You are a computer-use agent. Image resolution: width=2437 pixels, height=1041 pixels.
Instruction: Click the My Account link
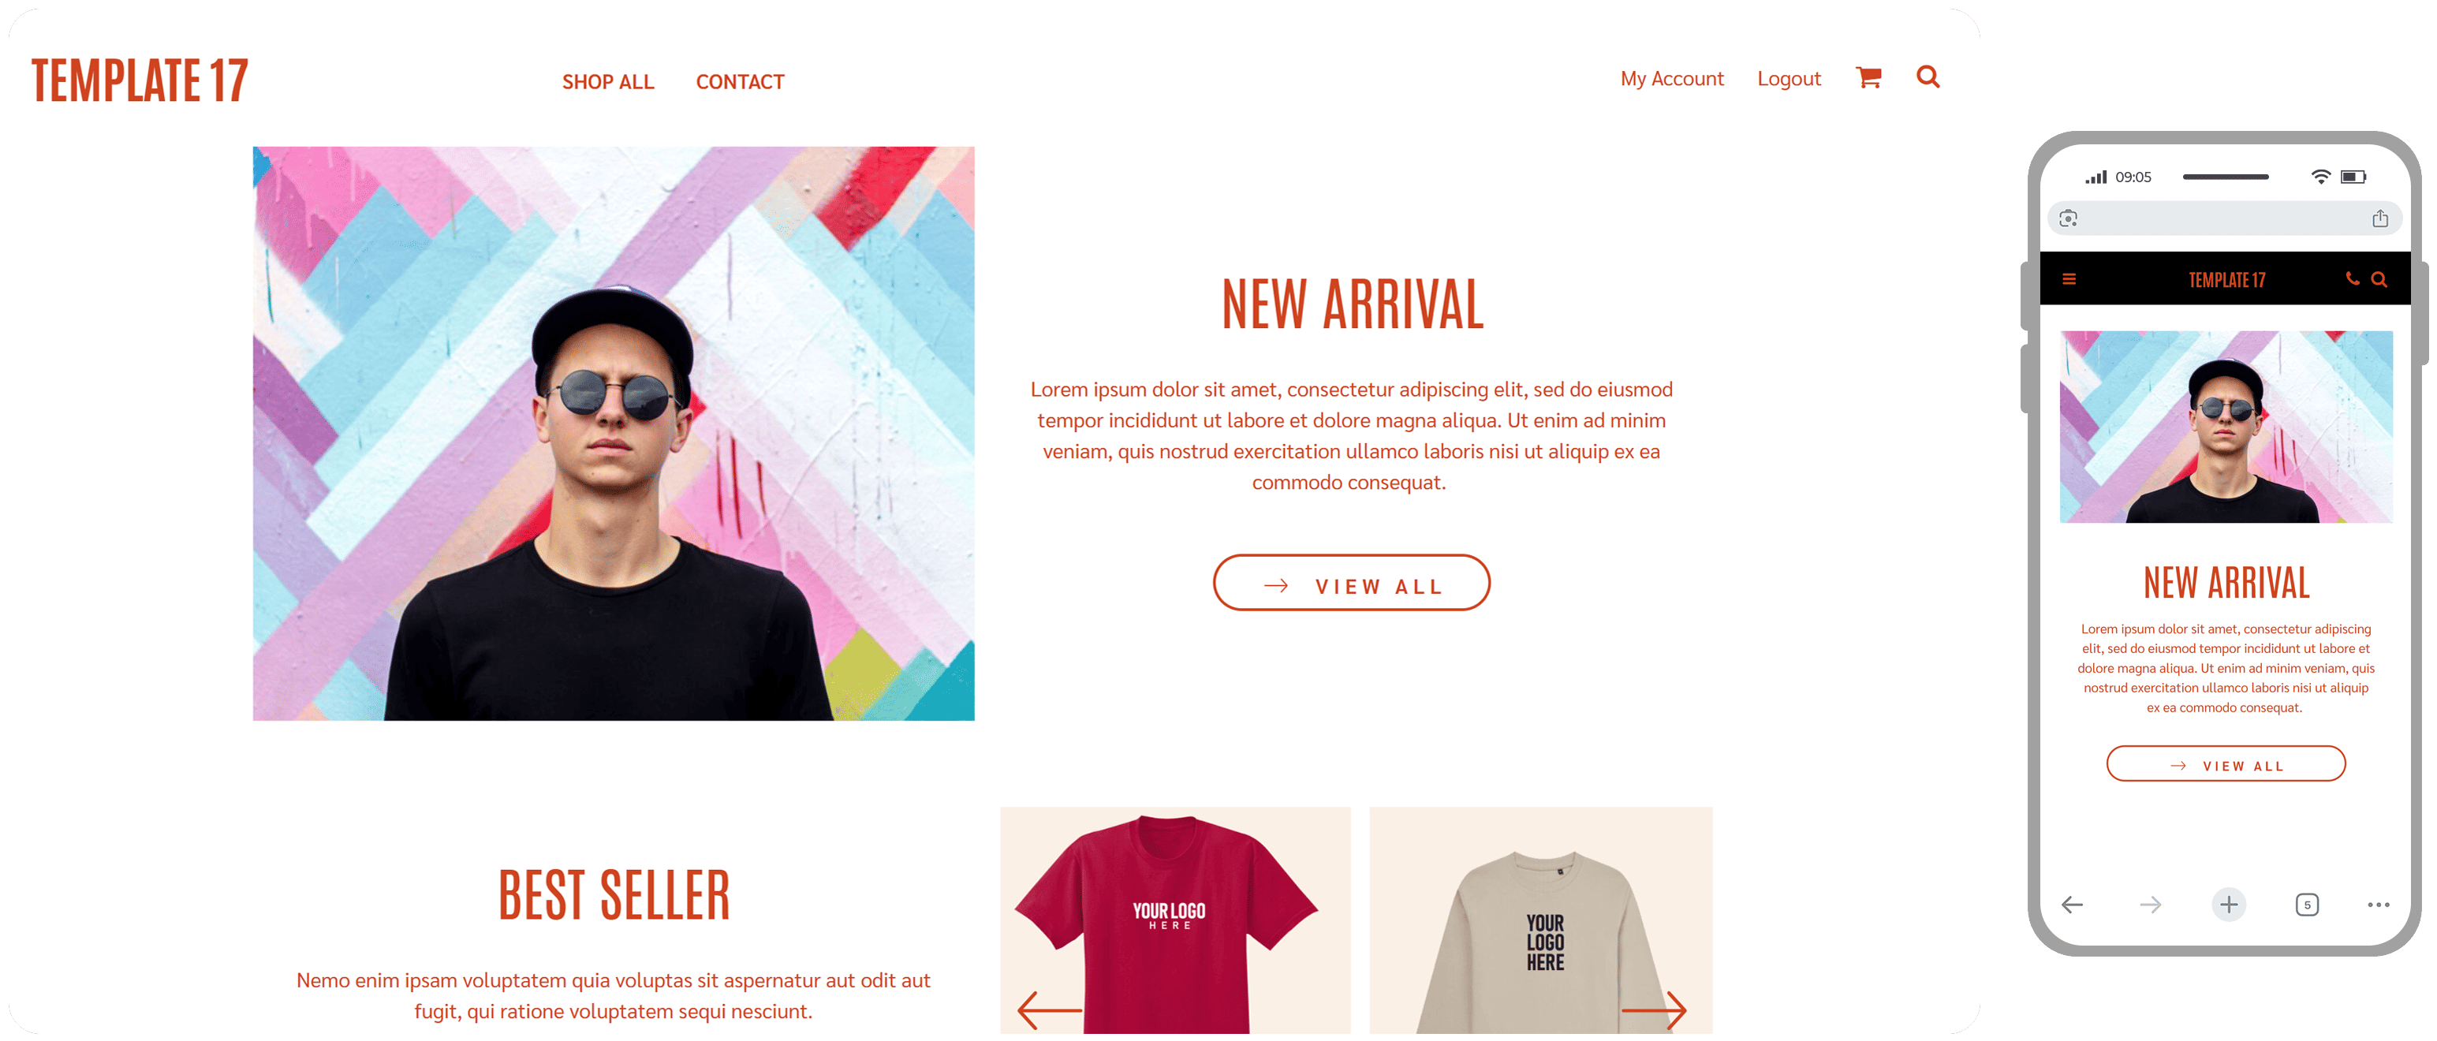pyautogui.click(x=1672, y=79)
